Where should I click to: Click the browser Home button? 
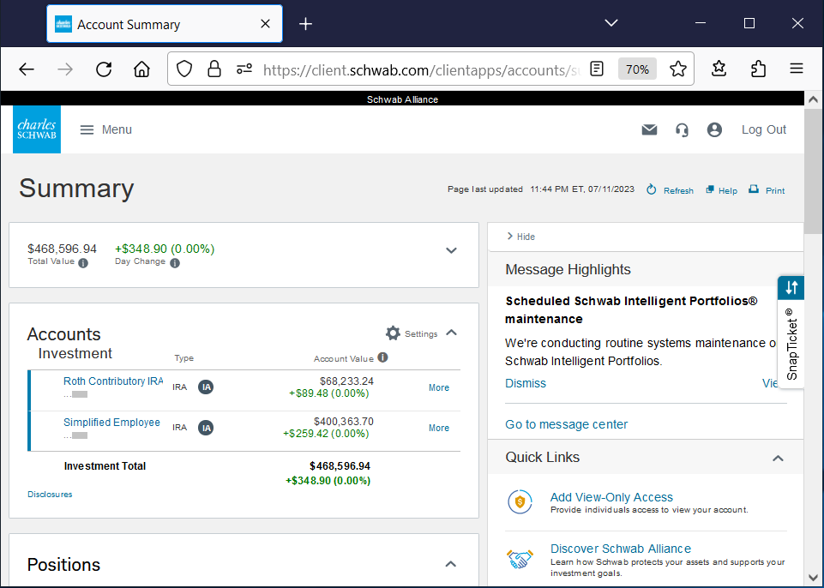pos(141,69)
